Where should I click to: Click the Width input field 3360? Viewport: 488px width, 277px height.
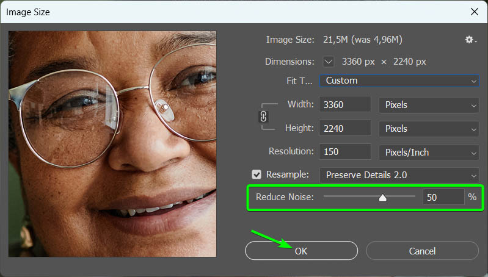(x=345, y=104)
